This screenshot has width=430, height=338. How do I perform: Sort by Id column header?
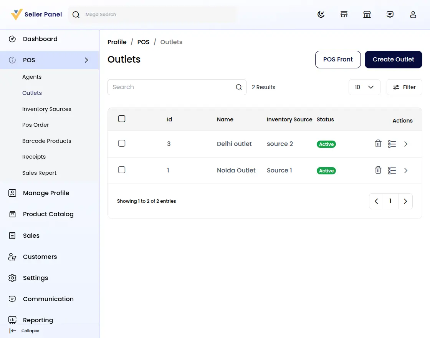click(x=169, y=119)
